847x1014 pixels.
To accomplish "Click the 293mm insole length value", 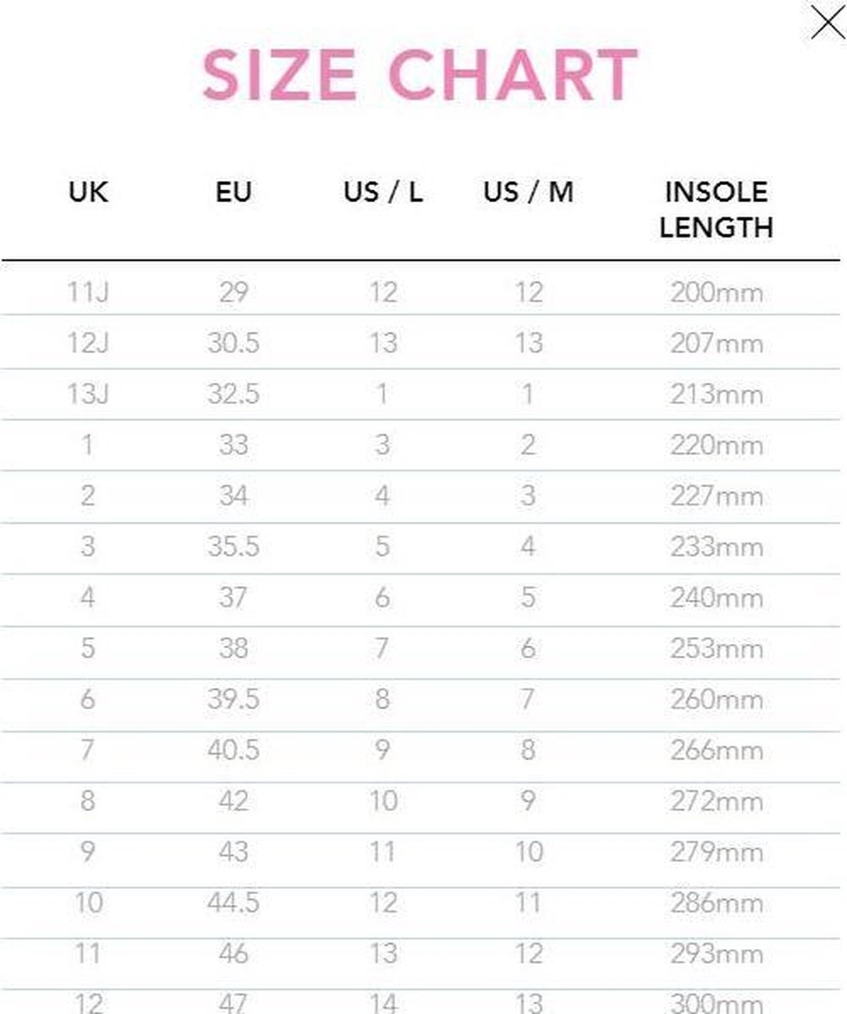I will [x=716, y=954].
